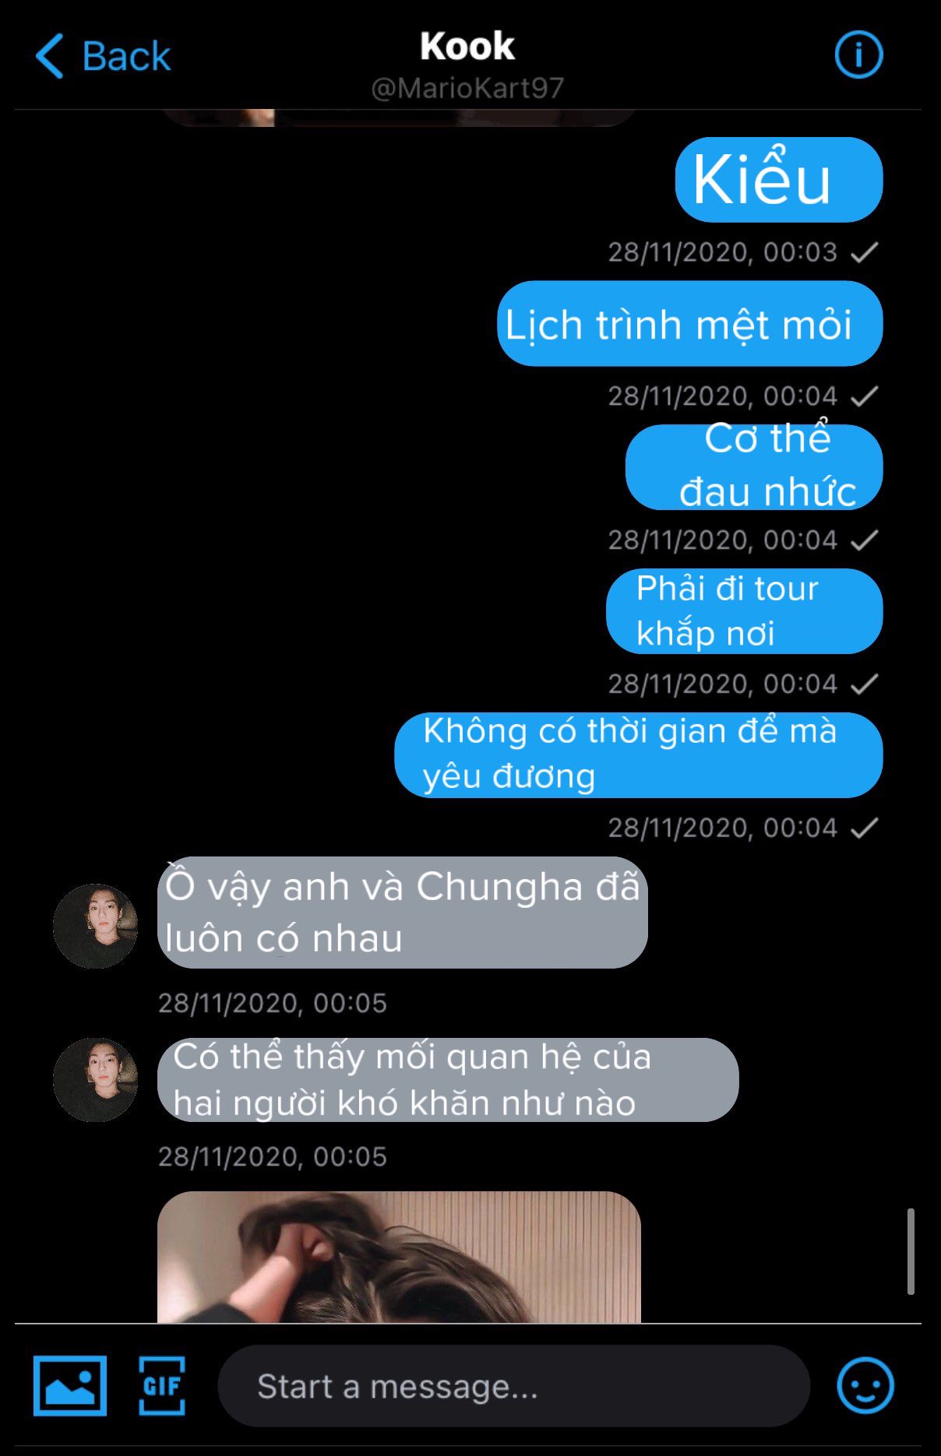Tap avatar beside 'Có thể thấy' message

pos(95,1080)
